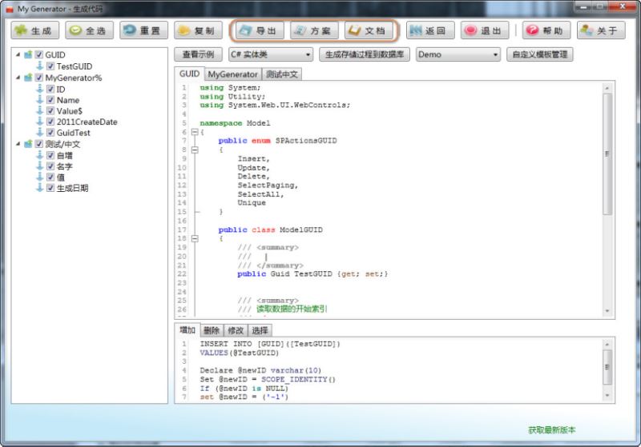Open the Demo database dropdown
The image size is (641, 447).
point(458,54)
